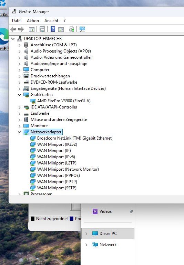Collapse the DESKTOP-HSMECH3 root node
Image resolution: width=184 pixels, height=265 pixels.
pyautogui.click(x=13, y=39)
